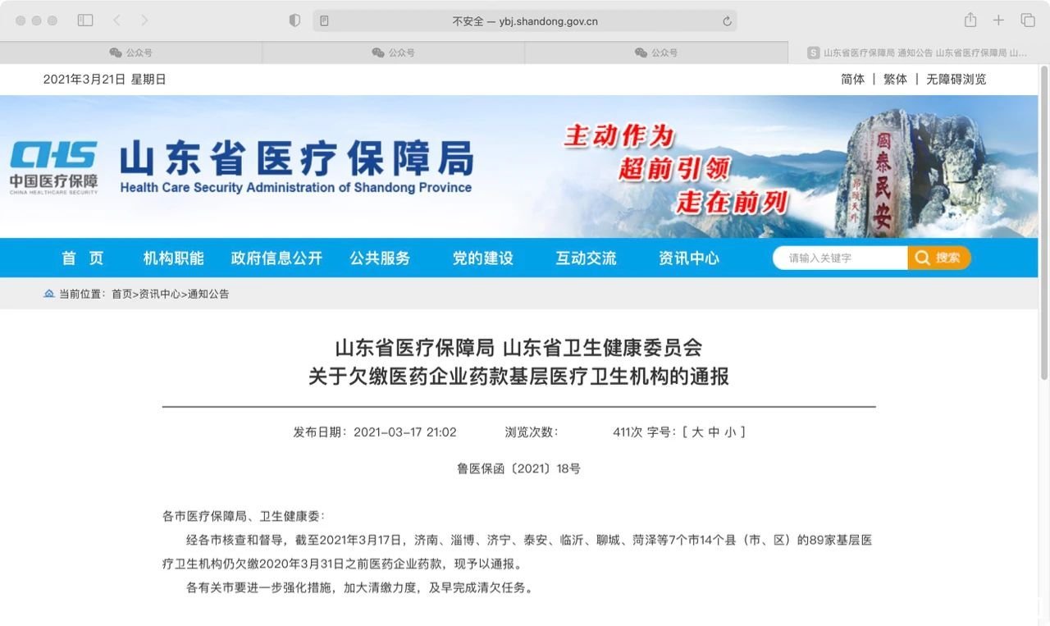This screenshot has width=1050, height=626.
Task: Set font size to 大
Action: pos(697,432)
